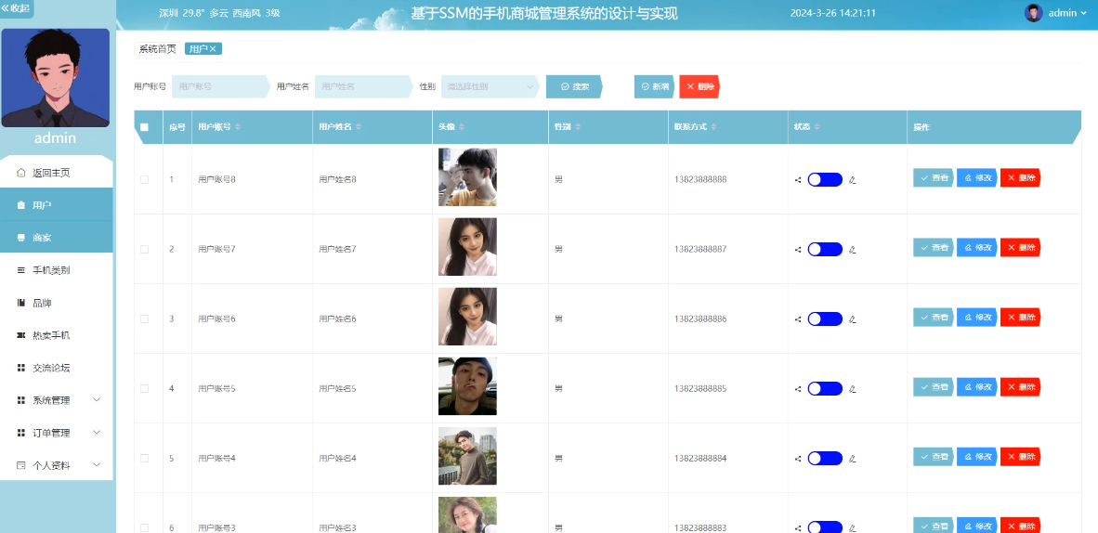Click the 用户账号 search input field
Screen dimensions: 1098x533
click(x=220, y=86)
